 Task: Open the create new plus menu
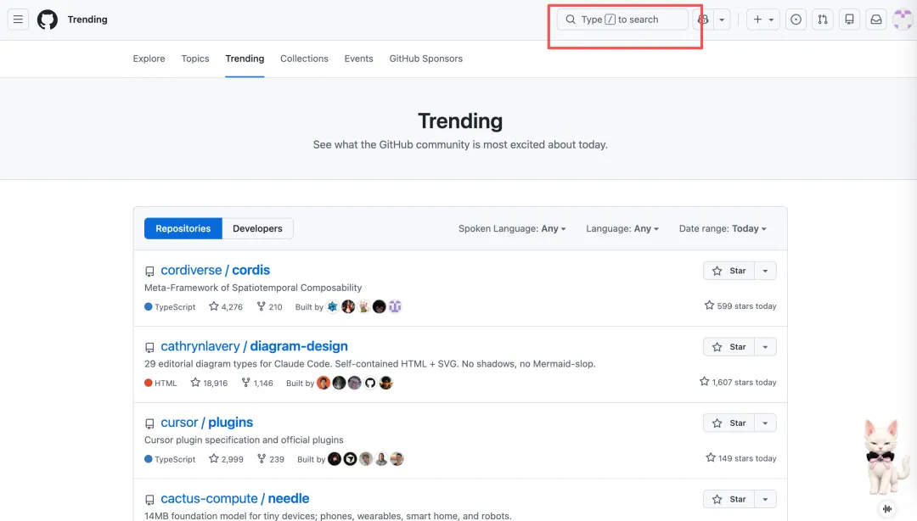762,20
